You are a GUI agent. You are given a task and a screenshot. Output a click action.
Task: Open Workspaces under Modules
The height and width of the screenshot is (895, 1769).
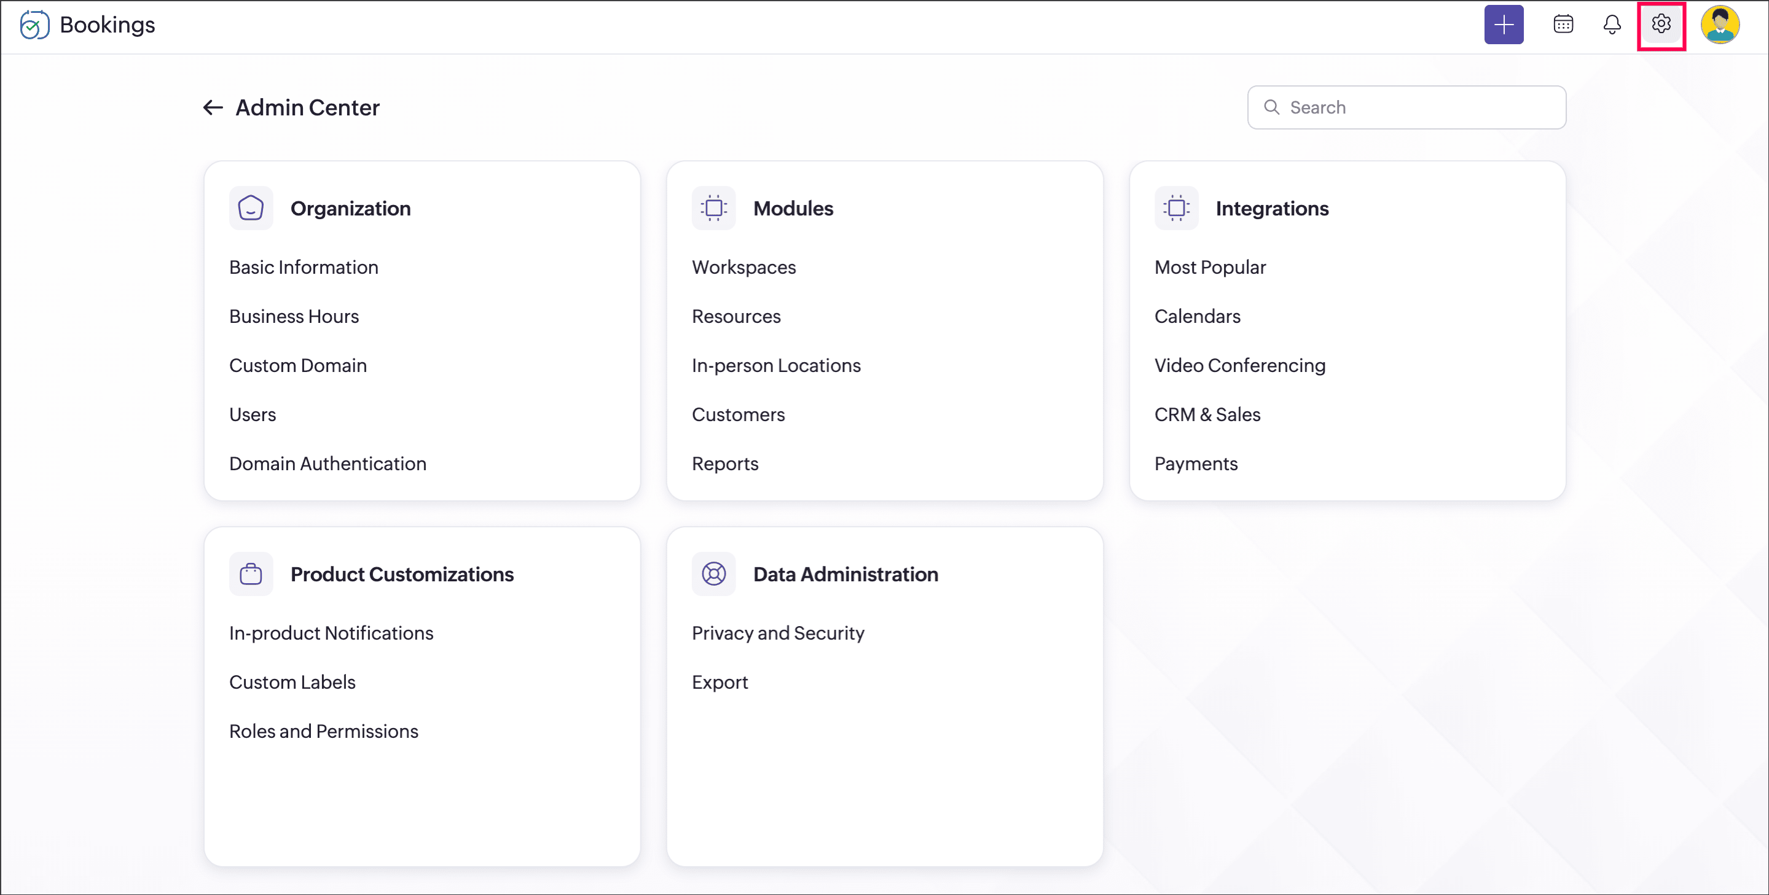[x=743, y=267]
